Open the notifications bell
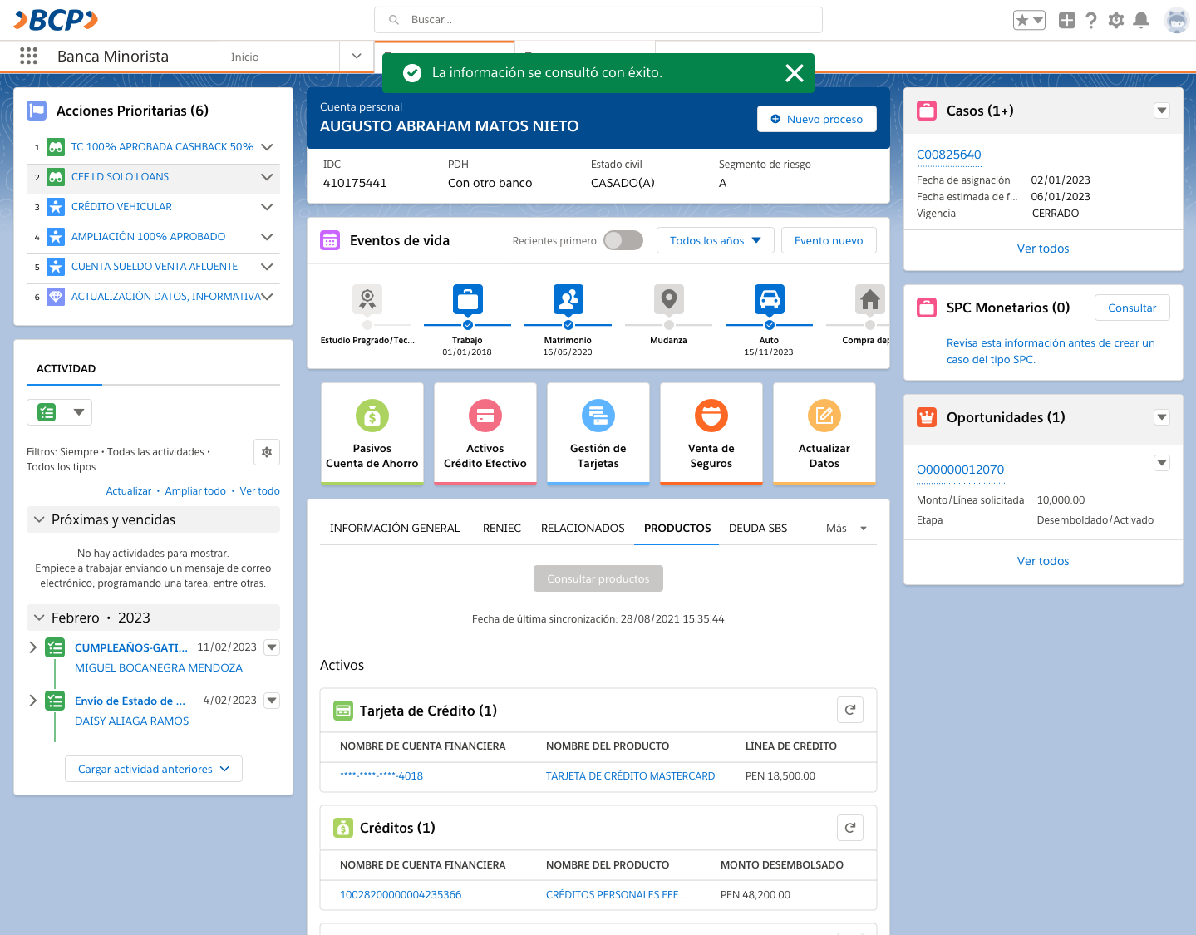1196x935 pixels. [1142, 20]
